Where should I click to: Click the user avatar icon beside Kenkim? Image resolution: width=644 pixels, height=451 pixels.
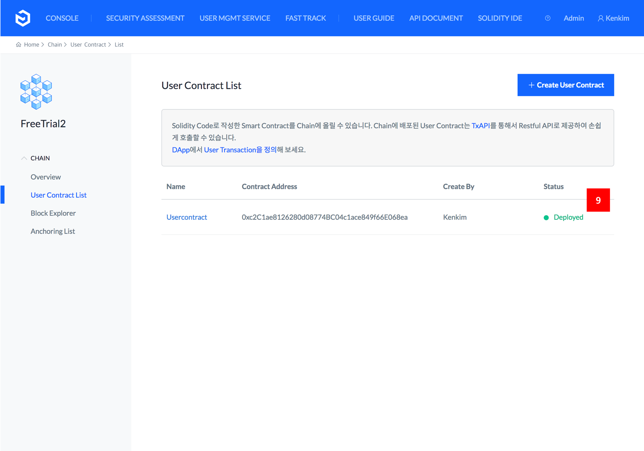pyautogui.click(x=600, y=18)
